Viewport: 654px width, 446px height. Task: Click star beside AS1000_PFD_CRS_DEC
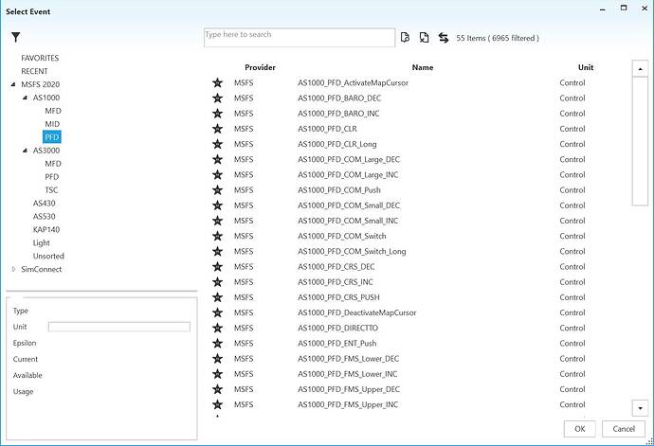pyautogui.click(x=217, y=267)
